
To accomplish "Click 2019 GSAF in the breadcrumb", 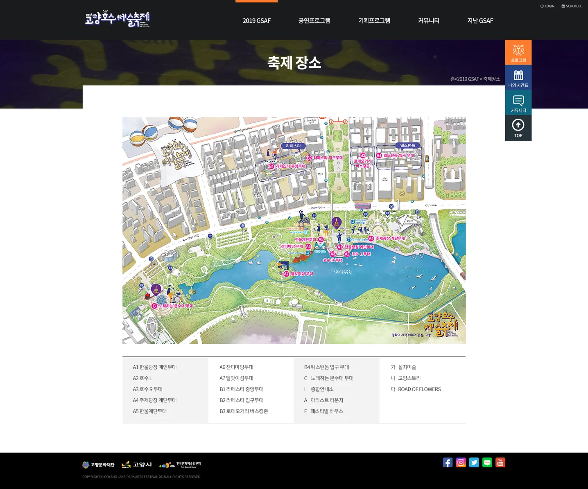I will click(468, 79).
